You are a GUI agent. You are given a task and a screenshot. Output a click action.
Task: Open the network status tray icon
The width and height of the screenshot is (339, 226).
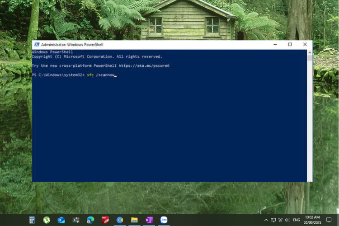pos(273,220)
